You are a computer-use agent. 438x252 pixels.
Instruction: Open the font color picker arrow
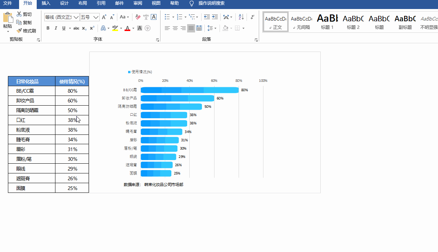(x=132, y=28)
